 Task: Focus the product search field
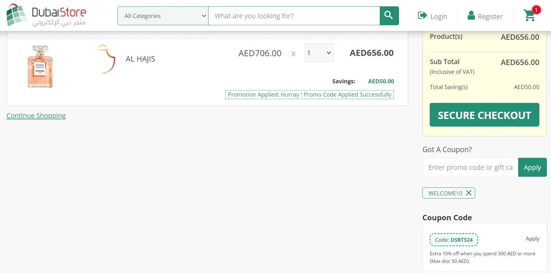point(294,16)
